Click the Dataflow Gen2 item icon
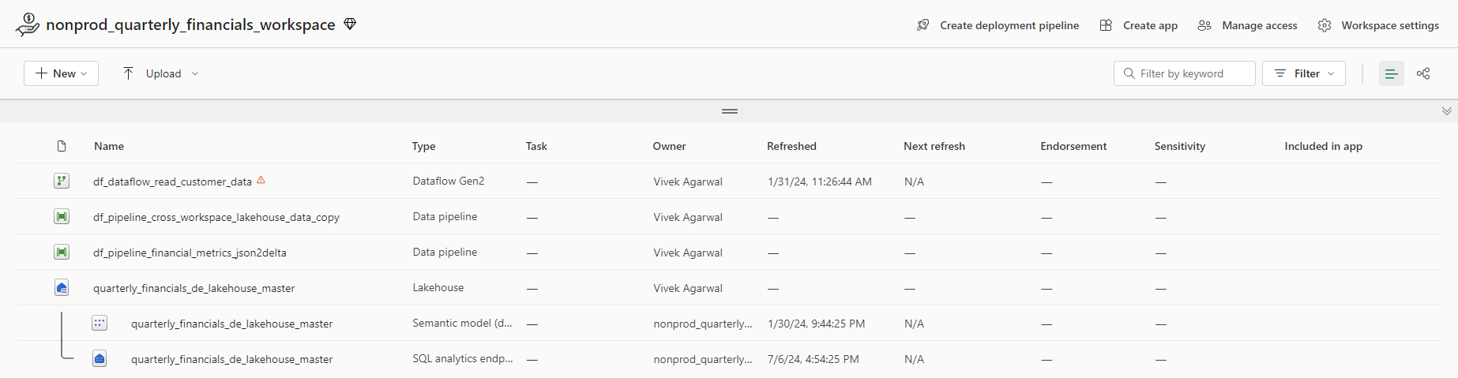Screen dimensions: 1458x378 [x=62, y=181]
